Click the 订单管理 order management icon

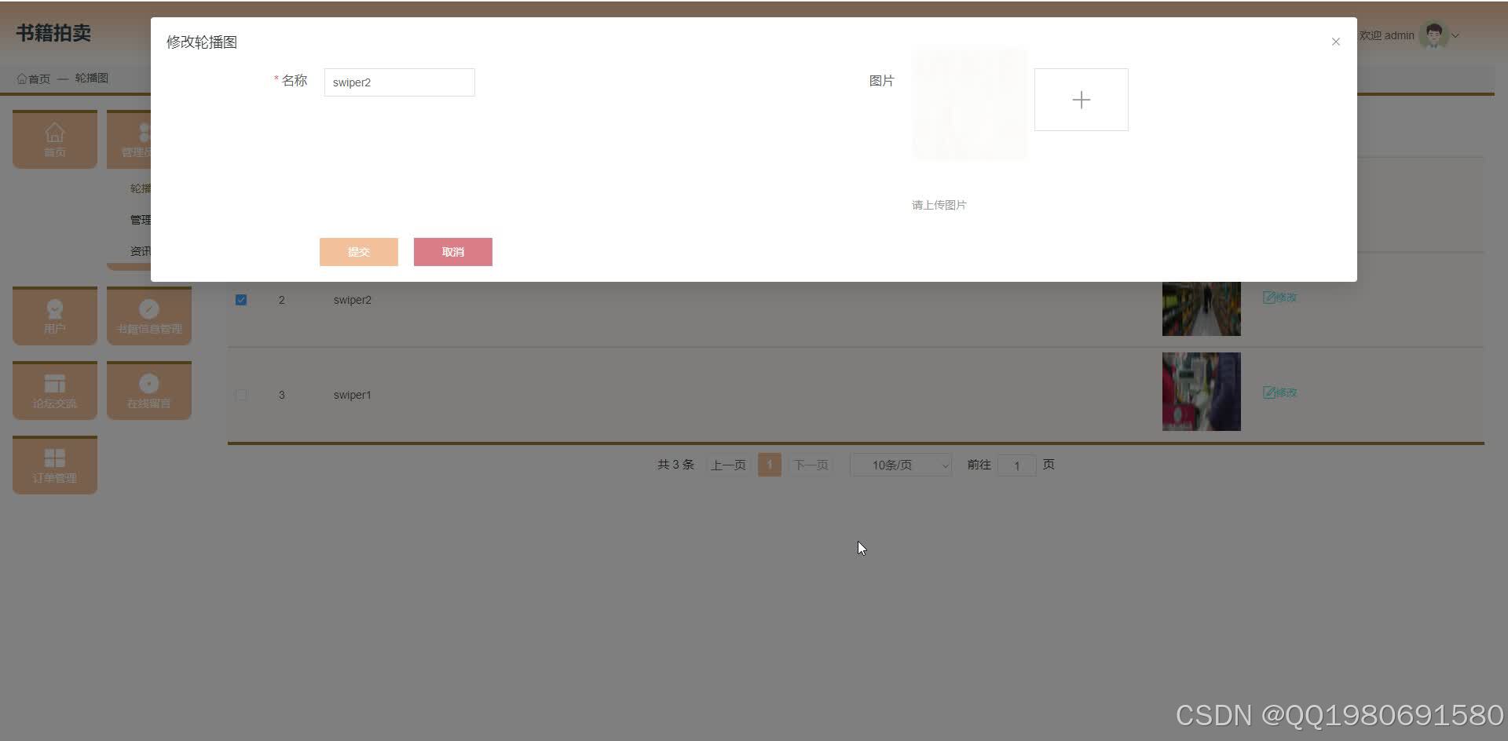[54, 465]
